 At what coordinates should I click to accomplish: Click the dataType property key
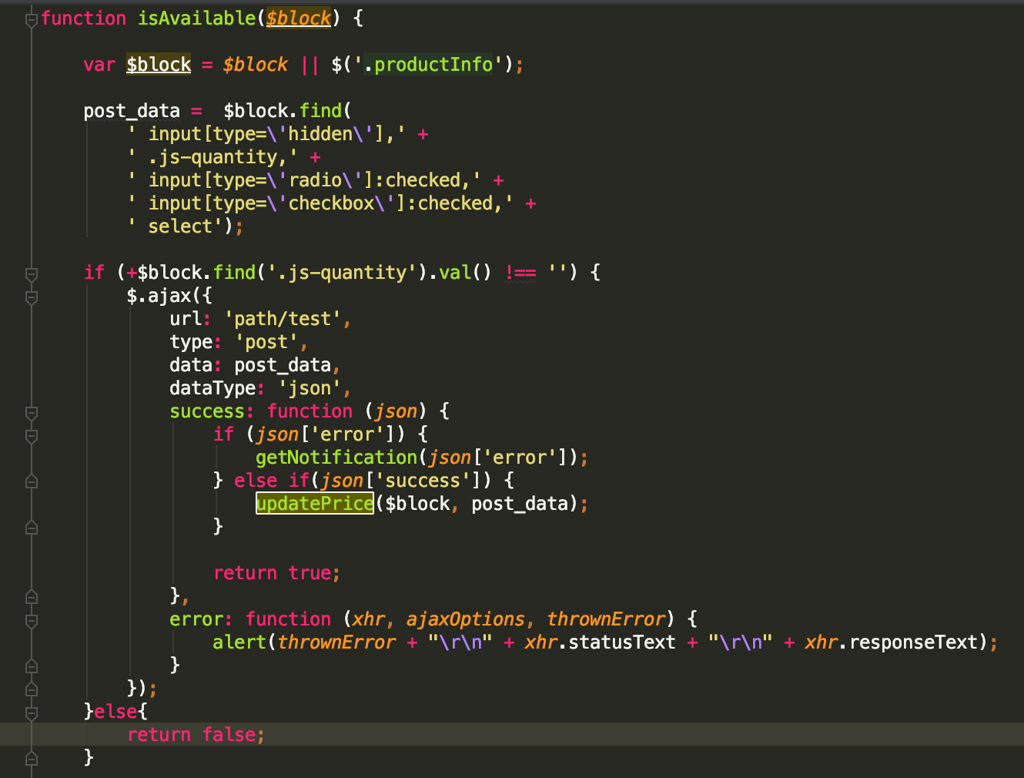pyautogui.click(x=212, y=388)
